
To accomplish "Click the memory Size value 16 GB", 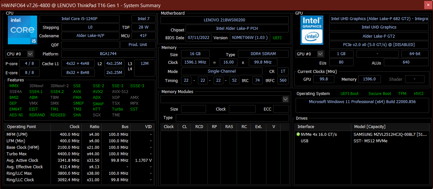I will tap(195, 54).
